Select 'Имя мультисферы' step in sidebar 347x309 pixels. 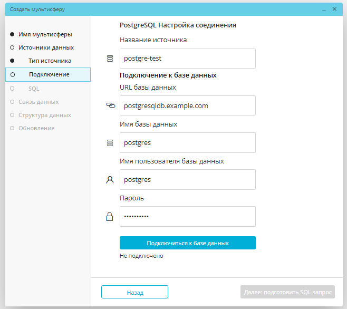(x=45, y=34)
